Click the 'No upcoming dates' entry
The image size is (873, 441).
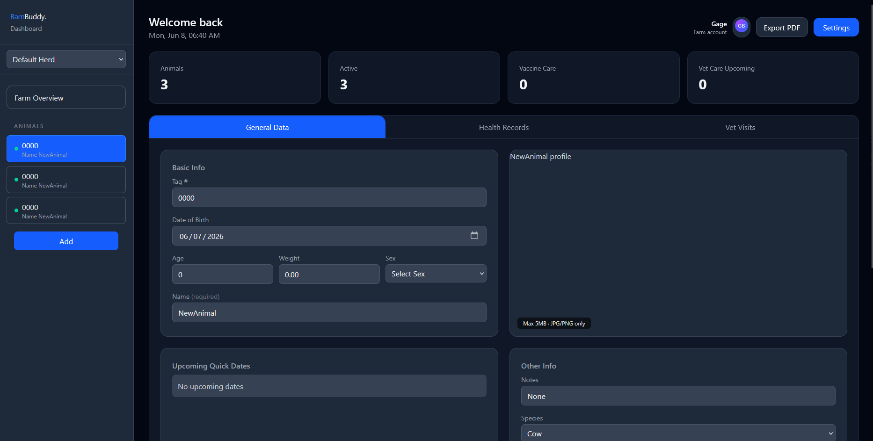[x=329, y=386]
